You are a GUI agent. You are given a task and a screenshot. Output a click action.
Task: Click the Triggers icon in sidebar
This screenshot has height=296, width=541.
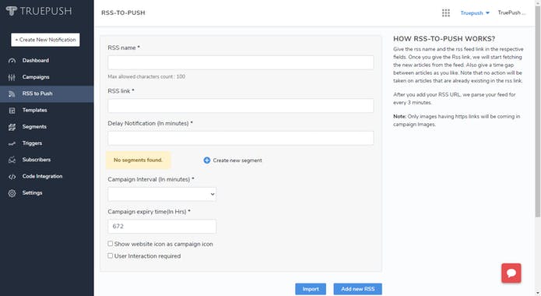12,143
